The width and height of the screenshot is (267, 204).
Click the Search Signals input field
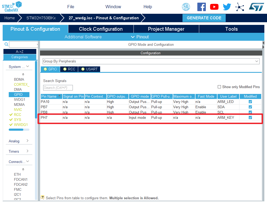pyautogui.click(x=58, y=88)
